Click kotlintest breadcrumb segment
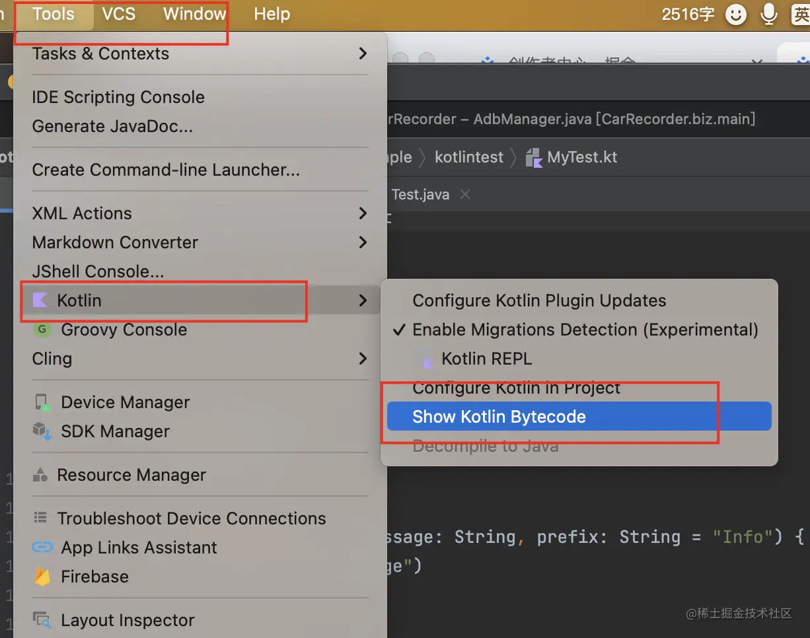 pos(468,157)
